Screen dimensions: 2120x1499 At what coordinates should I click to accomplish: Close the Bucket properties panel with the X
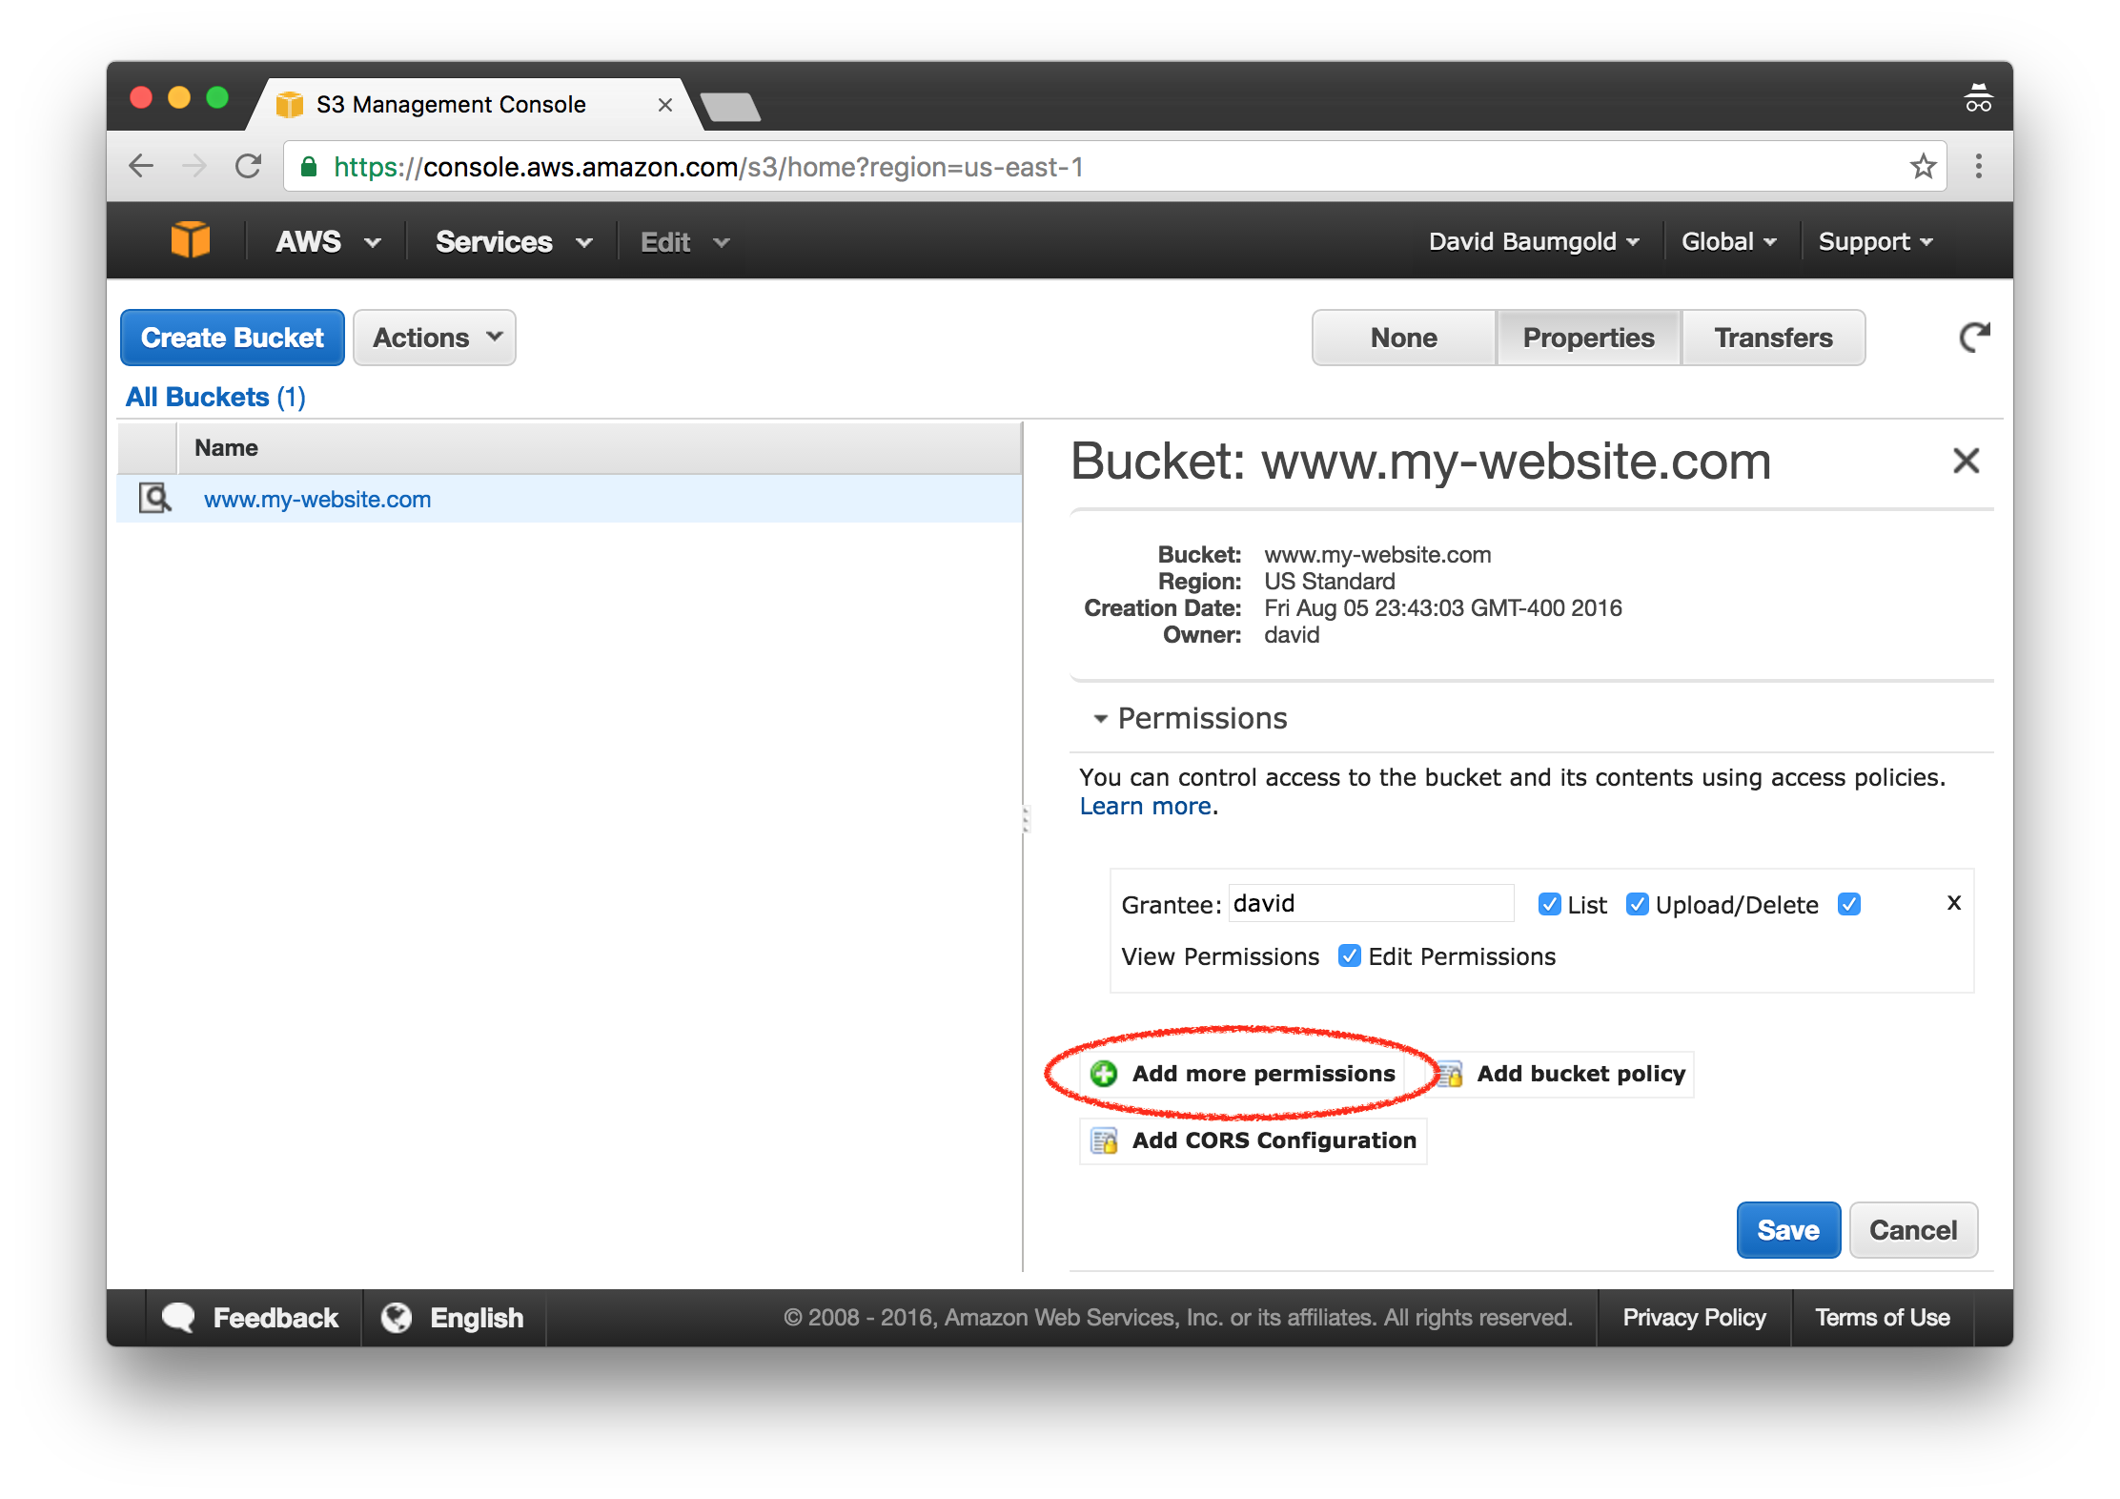tap(1966, 461)
